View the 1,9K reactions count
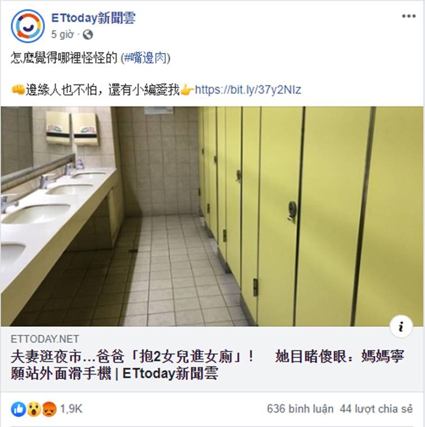This screenshot has width=425, height=427. point(71,409)
